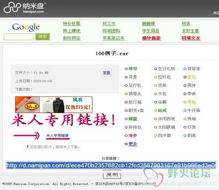The image size is (219, 190).
Task: Open the 更多 more link
Action: pos(133,144)
